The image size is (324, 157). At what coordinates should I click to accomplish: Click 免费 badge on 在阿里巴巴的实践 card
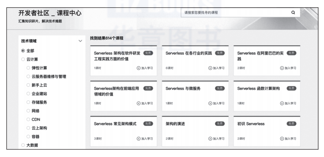tap(291, 53)
